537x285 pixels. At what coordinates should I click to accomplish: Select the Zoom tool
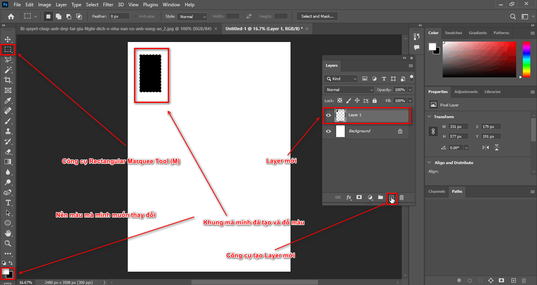tap(8, 243)
